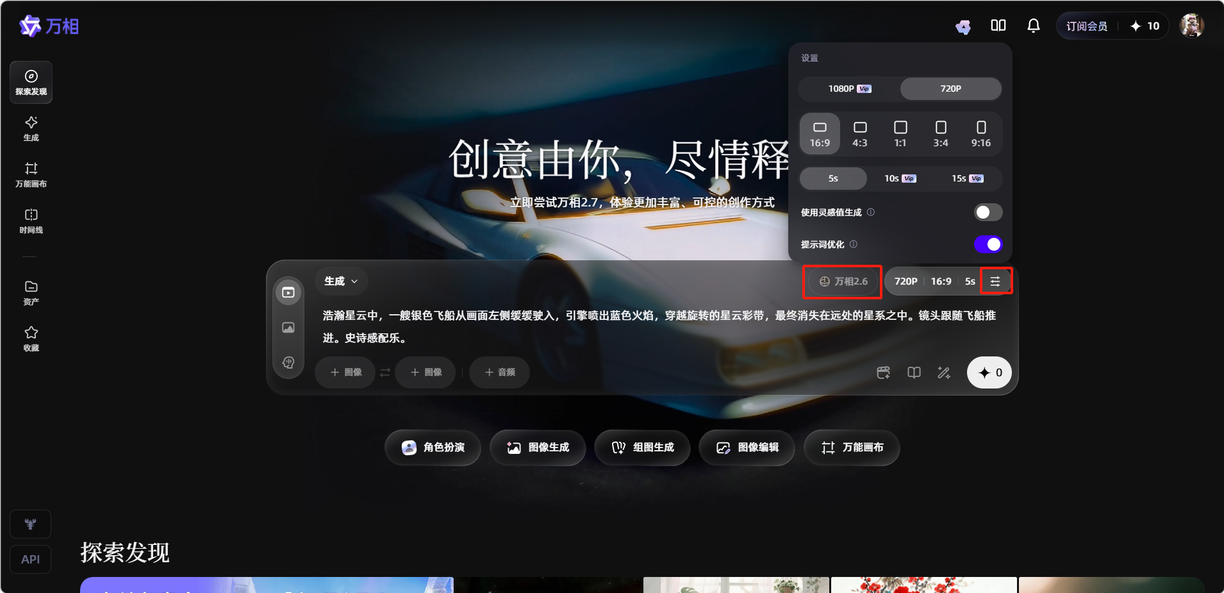The height and width of the screenshot is (593, 1224).
Task: Select image mode icon in prompt box
Action: coord(288,328)
